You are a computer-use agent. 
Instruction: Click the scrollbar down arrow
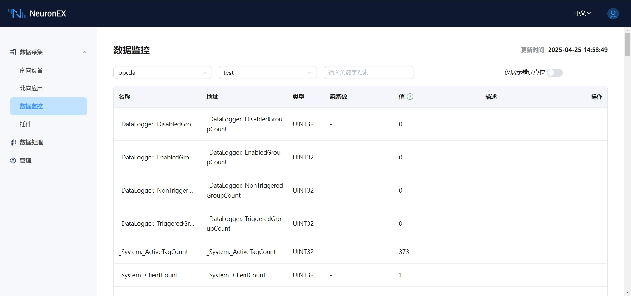click(x=627, y=292)
